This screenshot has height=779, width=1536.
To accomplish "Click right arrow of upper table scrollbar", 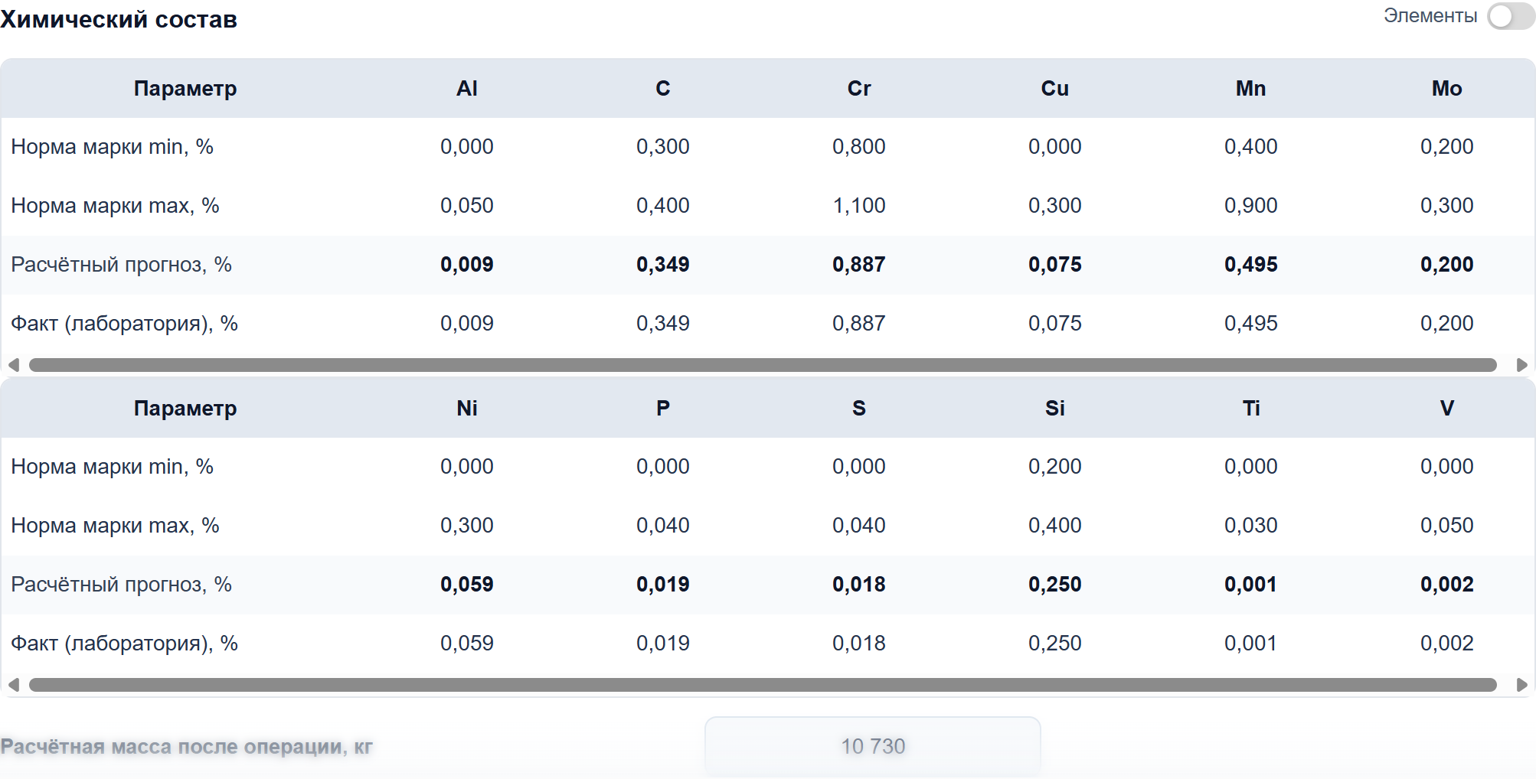I will [1521, 365].
